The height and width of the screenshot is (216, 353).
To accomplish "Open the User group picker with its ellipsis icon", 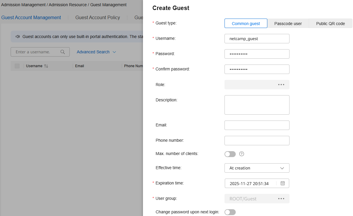I will [281, 198].
